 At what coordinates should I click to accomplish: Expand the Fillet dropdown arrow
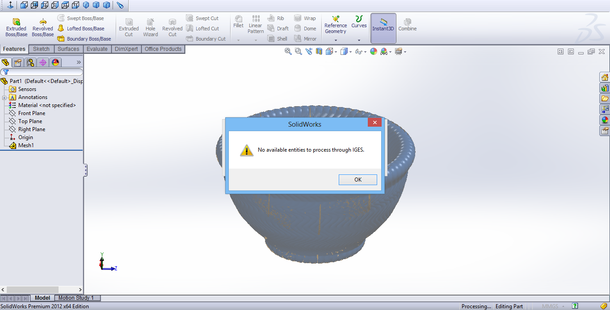coord(239,40)
